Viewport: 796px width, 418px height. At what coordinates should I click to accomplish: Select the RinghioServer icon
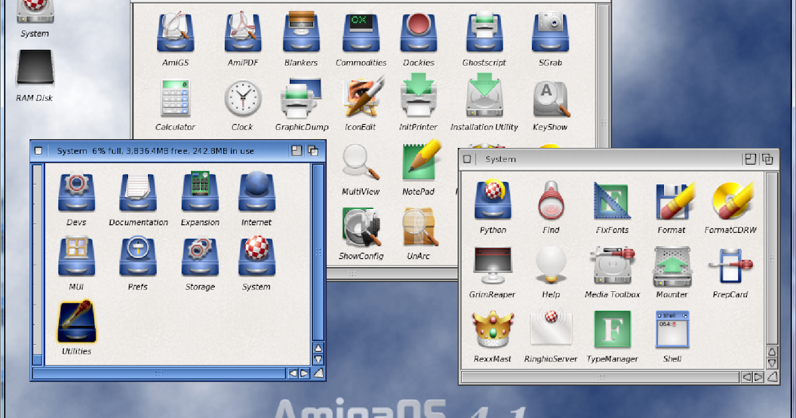click(x=551, y=330)
